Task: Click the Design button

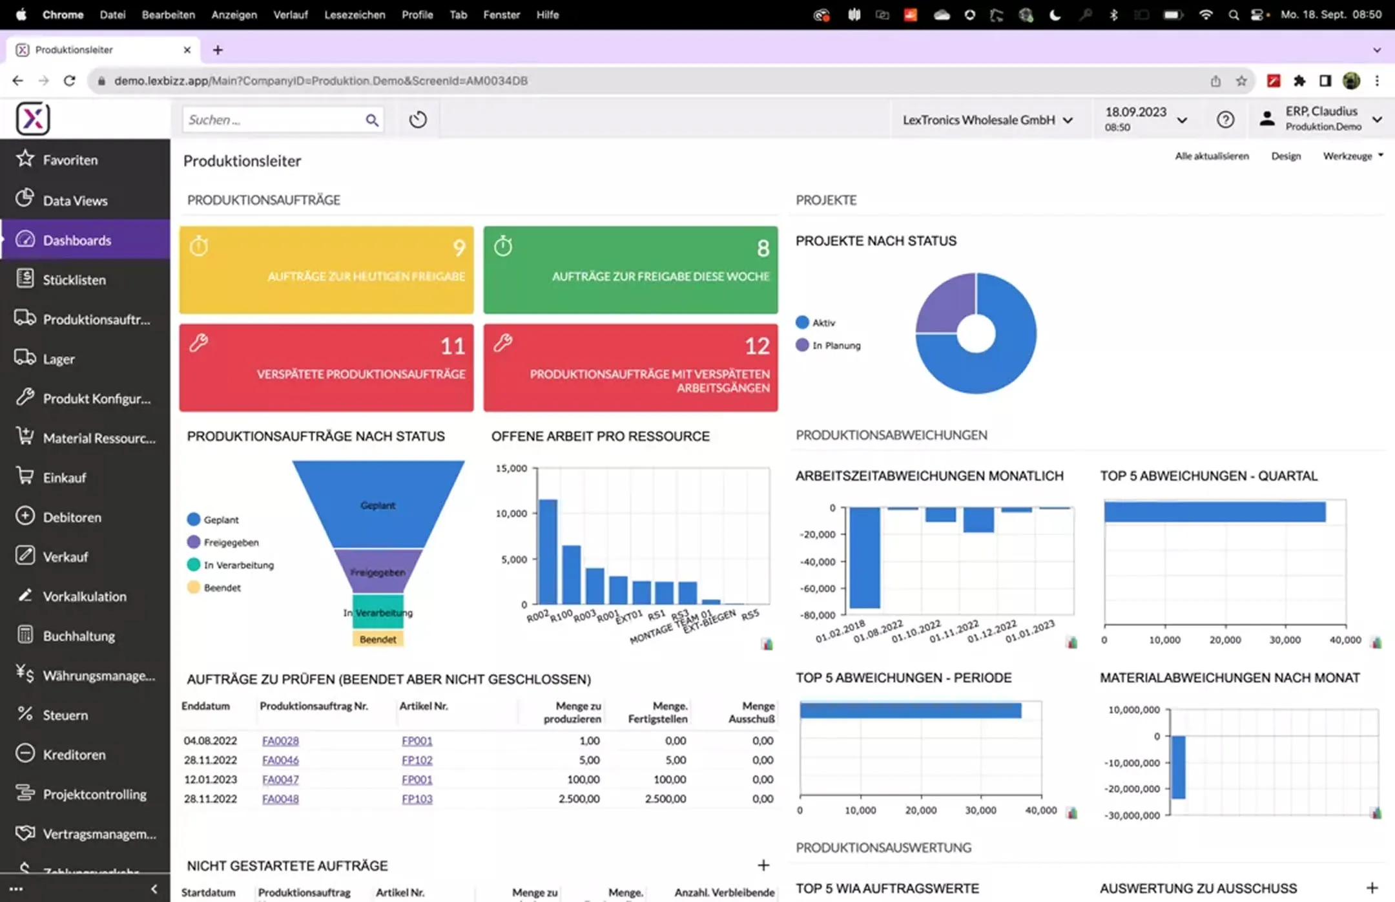Action: (x=1286, y=156)
